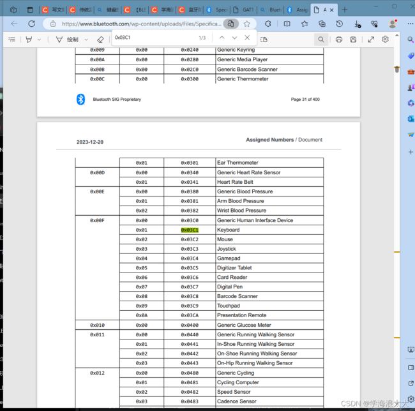
Task: Open sidebar settings gear at bottom
Action: pos(411,399)
